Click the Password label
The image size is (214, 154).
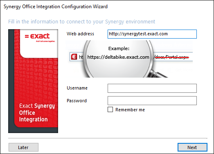pos(77,101)
